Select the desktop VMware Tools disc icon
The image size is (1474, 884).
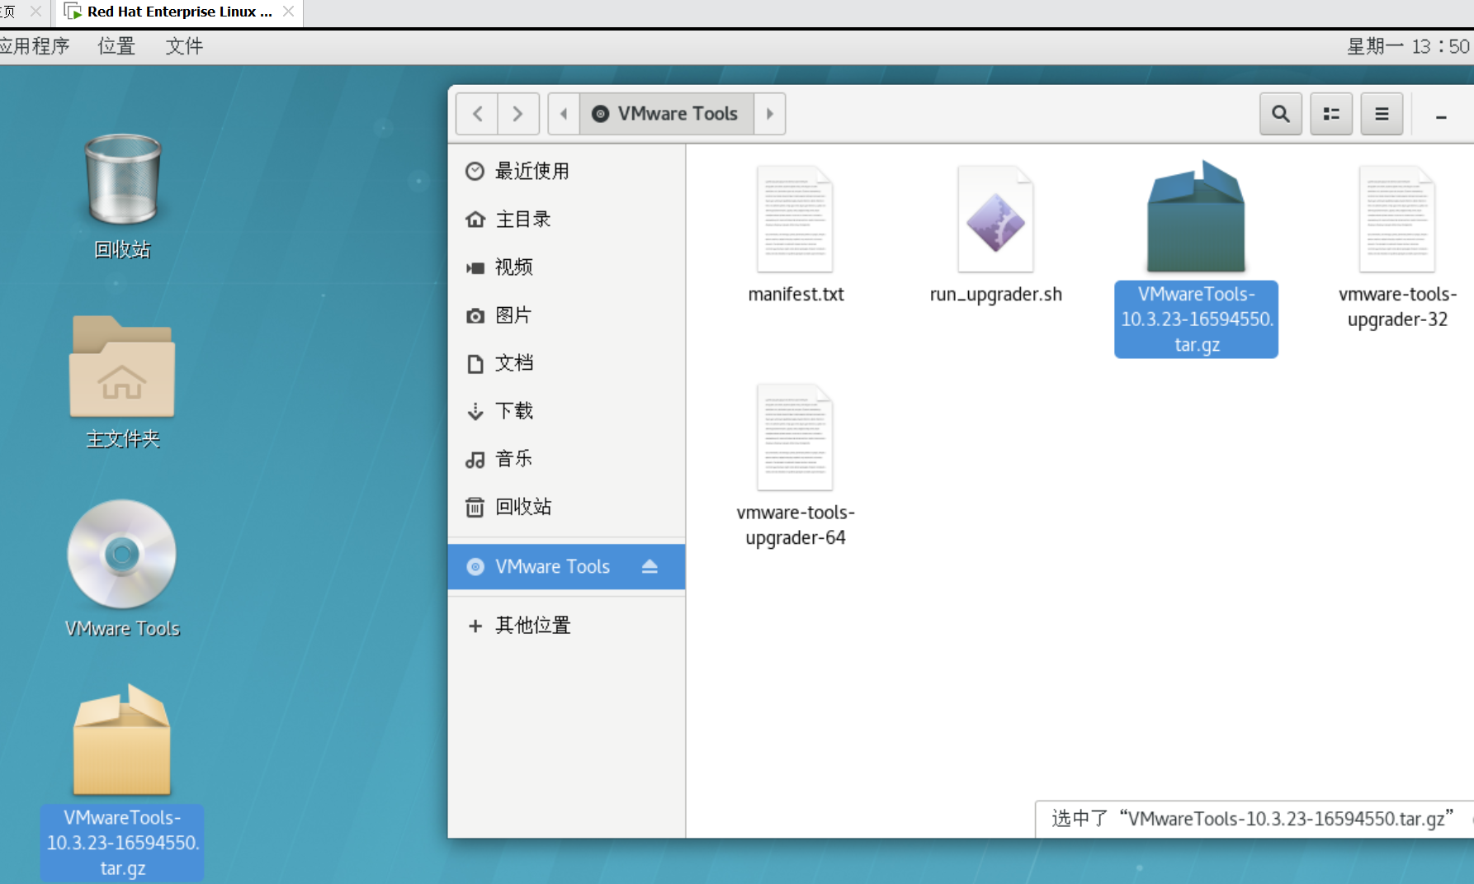click(122, 554)
